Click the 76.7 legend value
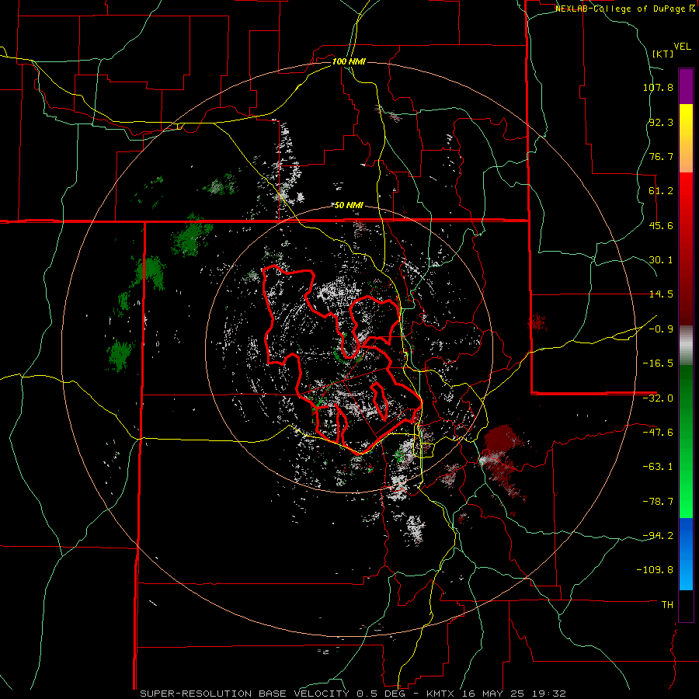This screenshot has width=699, height=699. click(x=661, y=156)
